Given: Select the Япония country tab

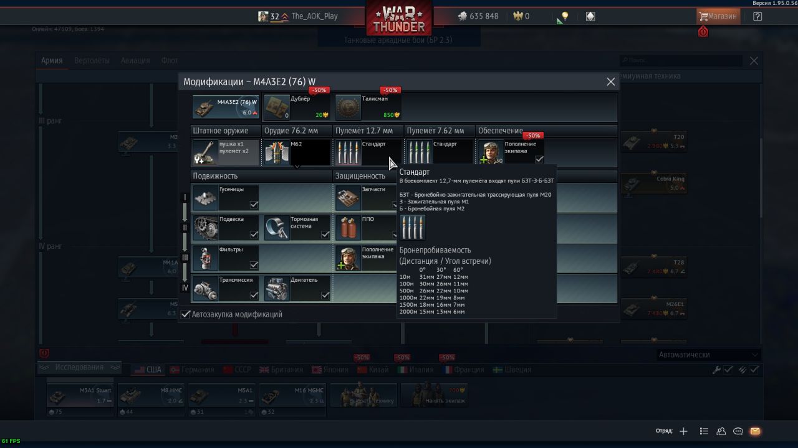Looking at the screenshot, I should coord(329,370).
